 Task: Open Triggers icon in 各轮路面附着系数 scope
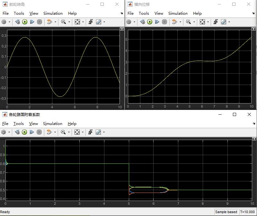click(90, 132)
